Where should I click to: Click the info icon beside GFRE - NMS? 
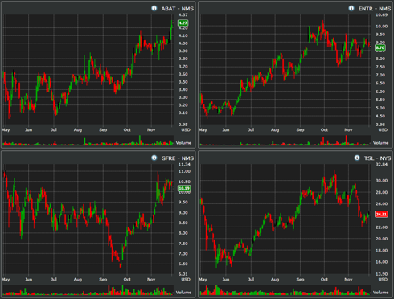coord(154,158)
